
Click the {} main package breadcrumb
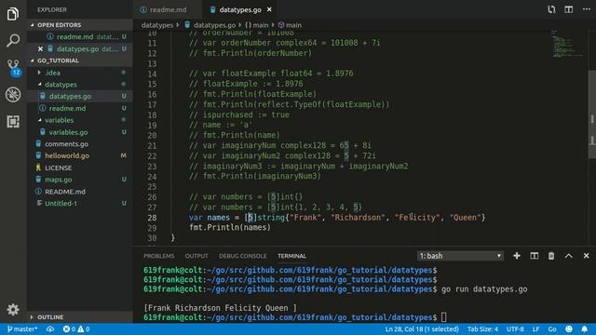click(x=257, y=25)
